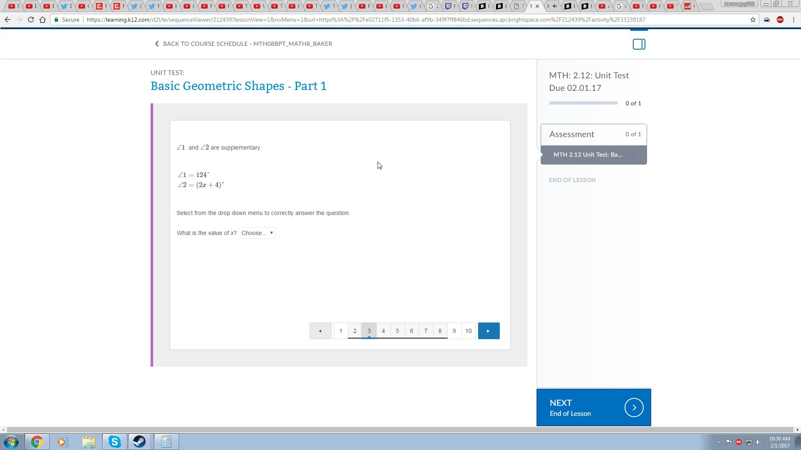801x450 pixels.
Task: Open Steam from the taskbar
Action: click(x=139, y=442)
